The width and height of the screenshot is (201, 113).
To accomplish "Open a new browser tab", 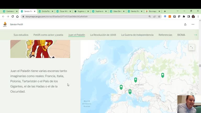I will coord(165,12).
